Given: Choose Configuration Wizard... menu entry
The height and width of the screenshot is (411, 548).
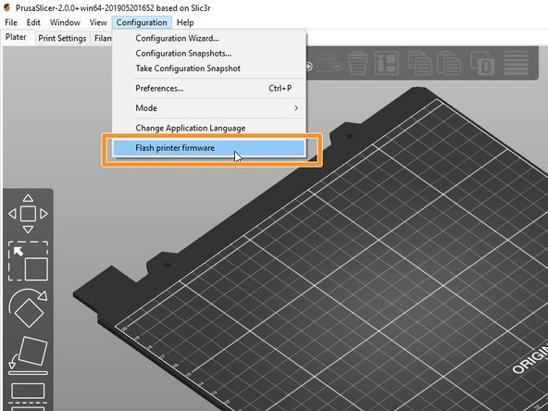Looking at the screenshot, I should [x=209, y=38].
